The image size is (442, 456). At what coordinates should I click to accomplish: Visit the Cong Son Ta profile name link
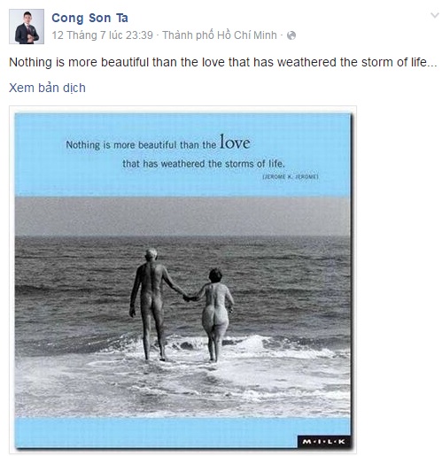(x=89, y=18)
